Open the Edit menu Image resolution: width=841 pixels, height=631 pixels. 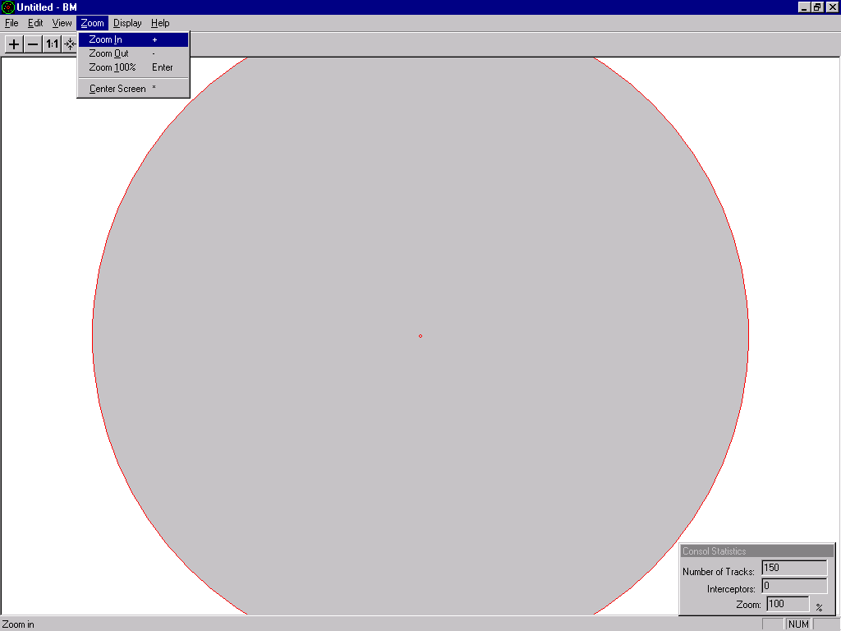35,23
